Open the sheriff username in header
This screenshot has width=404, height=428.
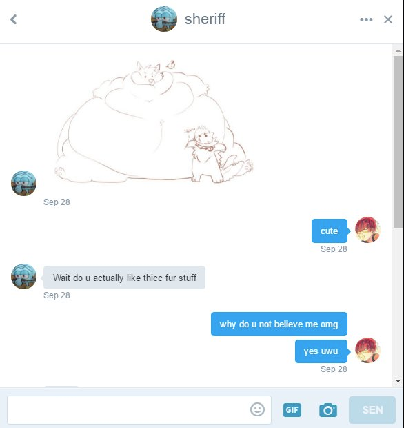(205, 19)
